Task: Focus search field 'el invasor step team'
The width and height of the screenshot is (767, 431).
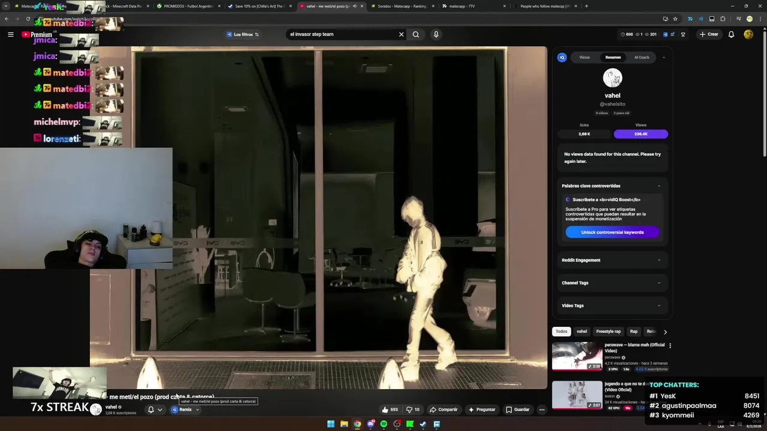Action: tap(342, 34)
